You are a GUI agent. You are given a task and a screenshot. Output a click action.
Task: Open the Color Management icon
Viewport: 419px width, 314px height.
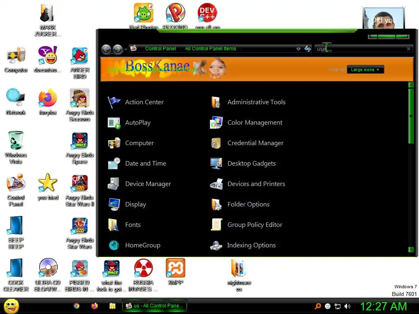[x=216, y=123]
